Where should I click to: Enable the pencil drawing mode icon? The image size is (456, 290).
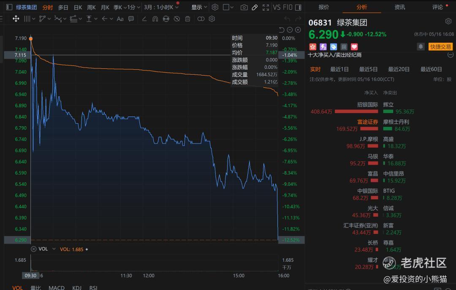coord(255,7)
